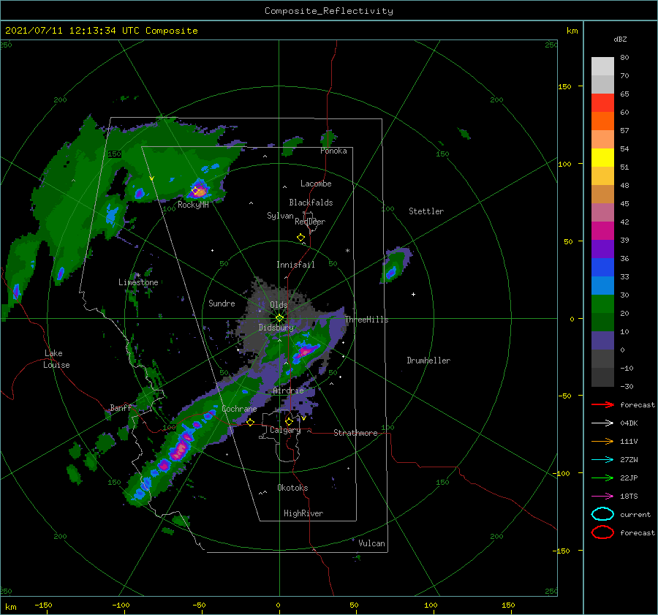Click the Calgary city label
This screenshot has height=615, width=658.
285,430
